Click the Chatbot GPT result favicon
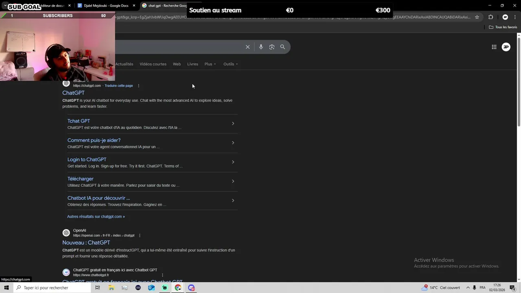This screenshot has height=293, width=521. point(66,272)
